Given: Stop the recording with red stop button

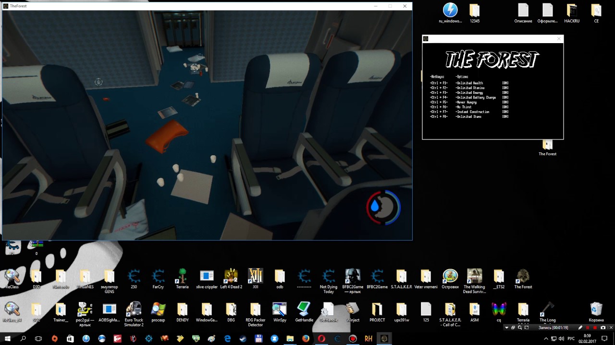Looking at the screenshot, I should tap(595, 328).
